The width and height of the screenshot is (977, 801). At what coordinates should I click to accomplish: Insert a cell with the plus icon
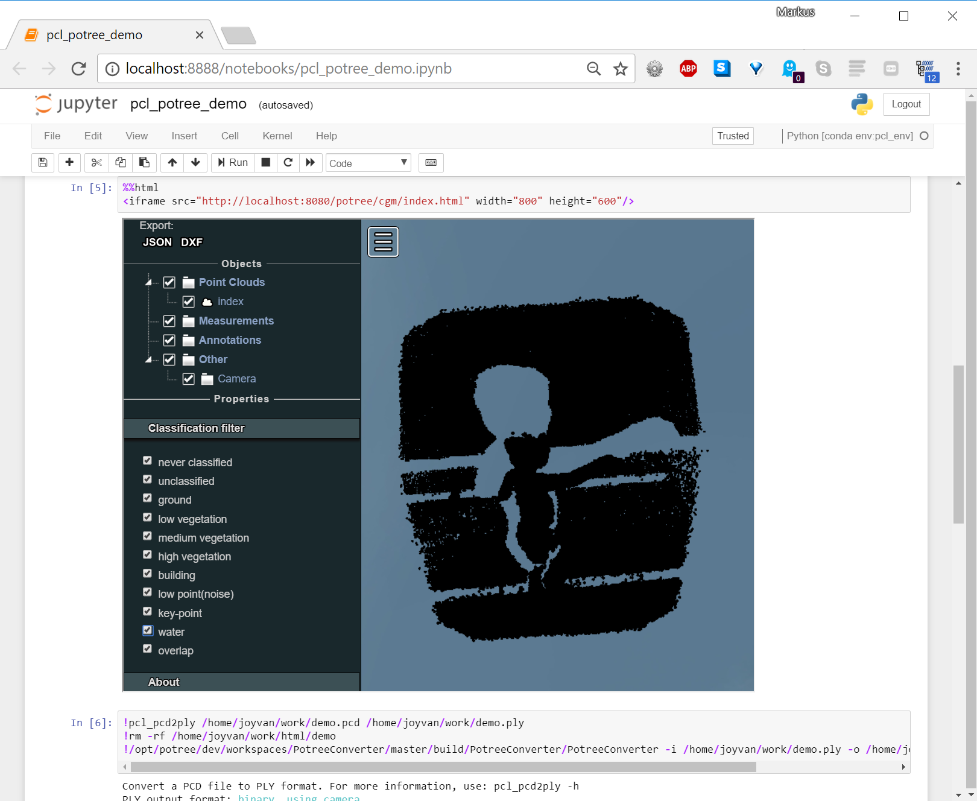click(x=69, y=163)
